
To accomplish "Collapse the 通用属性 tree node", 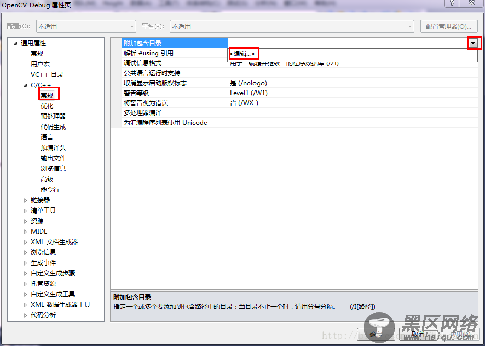I will (16, 43).
